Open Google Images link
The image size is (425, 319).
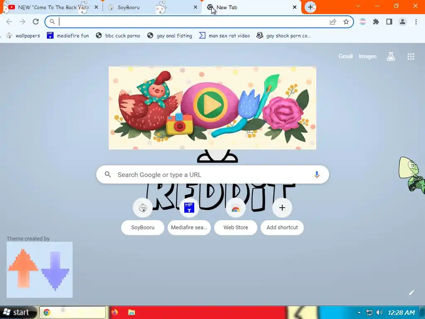[x=368, y=56]
